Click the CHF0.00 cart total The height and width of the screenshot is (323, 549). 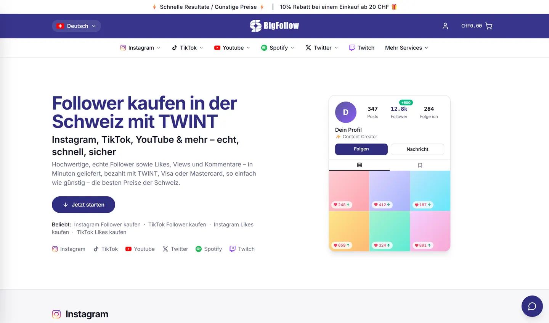coord(472,26)
